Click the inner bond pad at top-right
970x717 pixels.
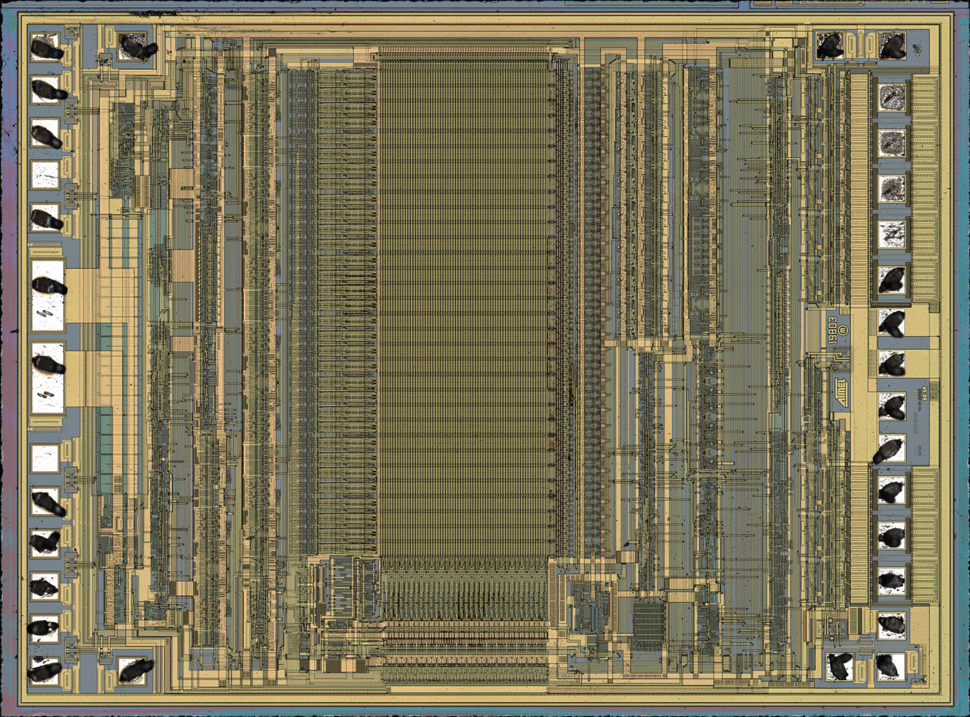829,46
